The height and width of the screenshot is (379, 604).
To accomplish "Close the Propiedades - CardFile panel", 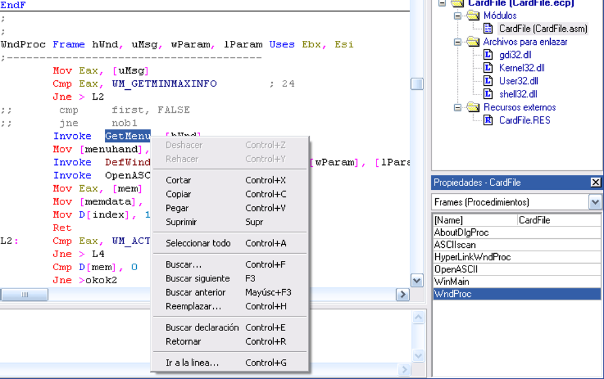I will pos(596,182).
